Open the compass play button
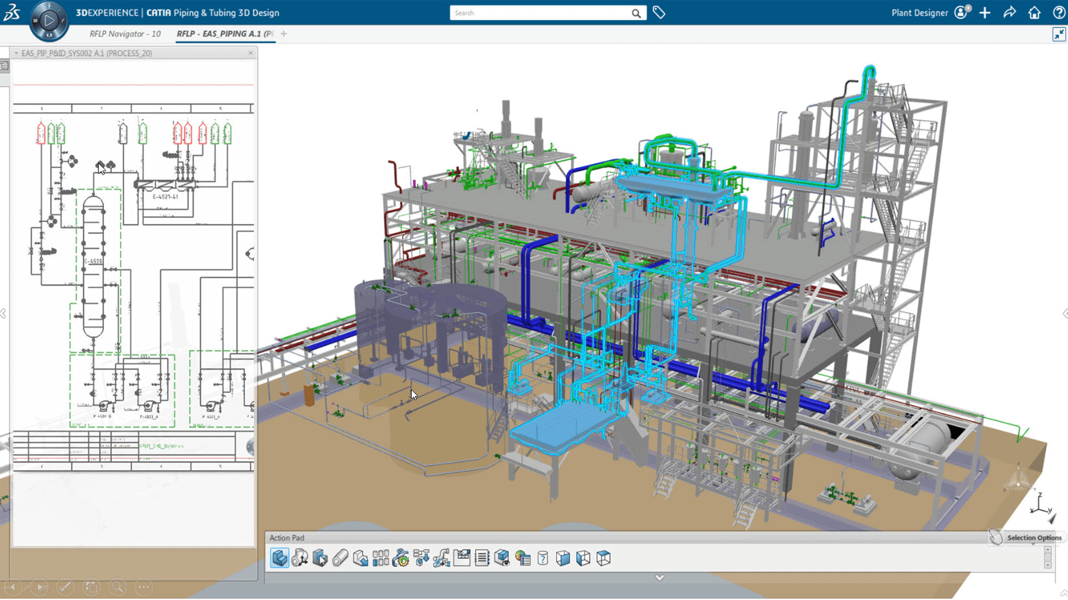This screenshot has height=600, width=1068. coord(49,21)
